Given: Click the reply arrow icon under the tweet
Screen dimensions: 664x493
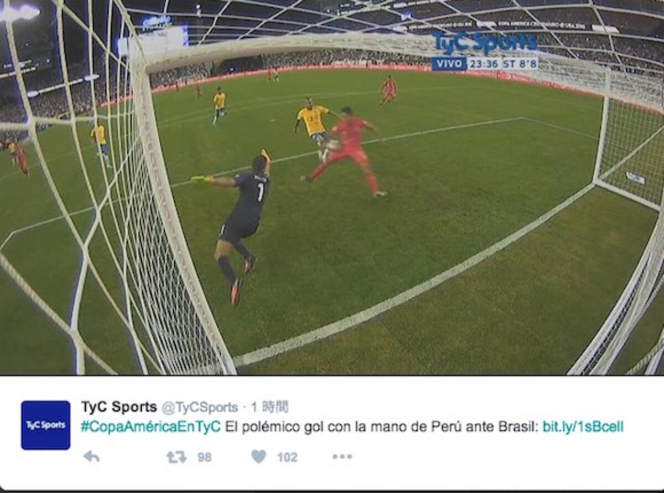Looking at the screenshot, I should click(91, 456).
